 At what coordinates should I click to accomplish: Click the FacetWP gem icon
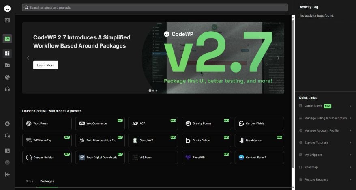[188, 157]
